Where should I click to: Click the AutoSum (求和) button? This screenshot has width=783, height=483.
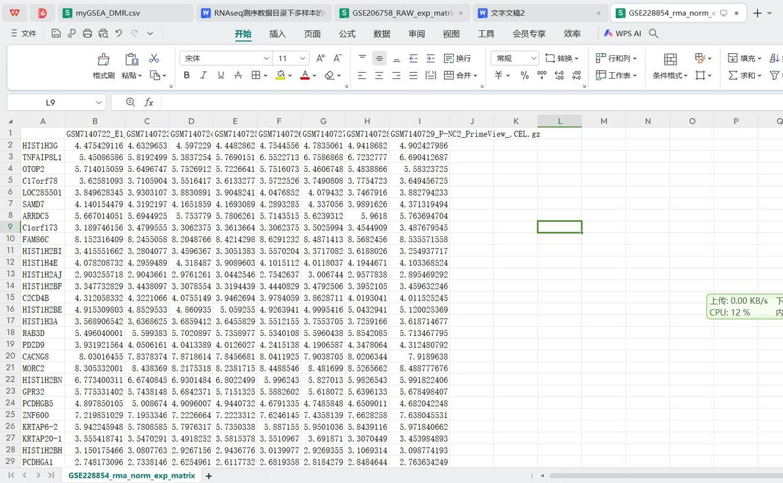744,75
